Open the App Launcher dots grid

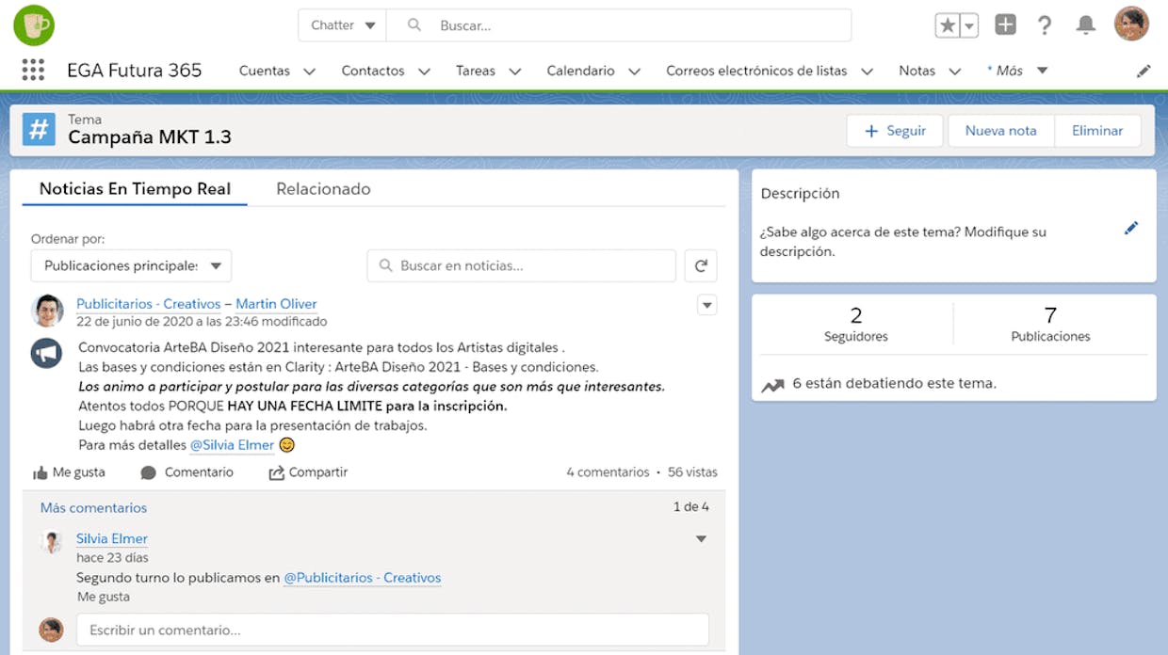tap(33, 71)
